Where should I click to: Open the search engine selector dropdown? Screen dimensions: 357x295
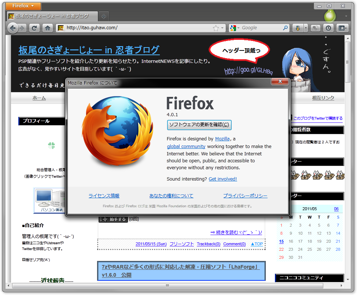click(x=235, y=28)
